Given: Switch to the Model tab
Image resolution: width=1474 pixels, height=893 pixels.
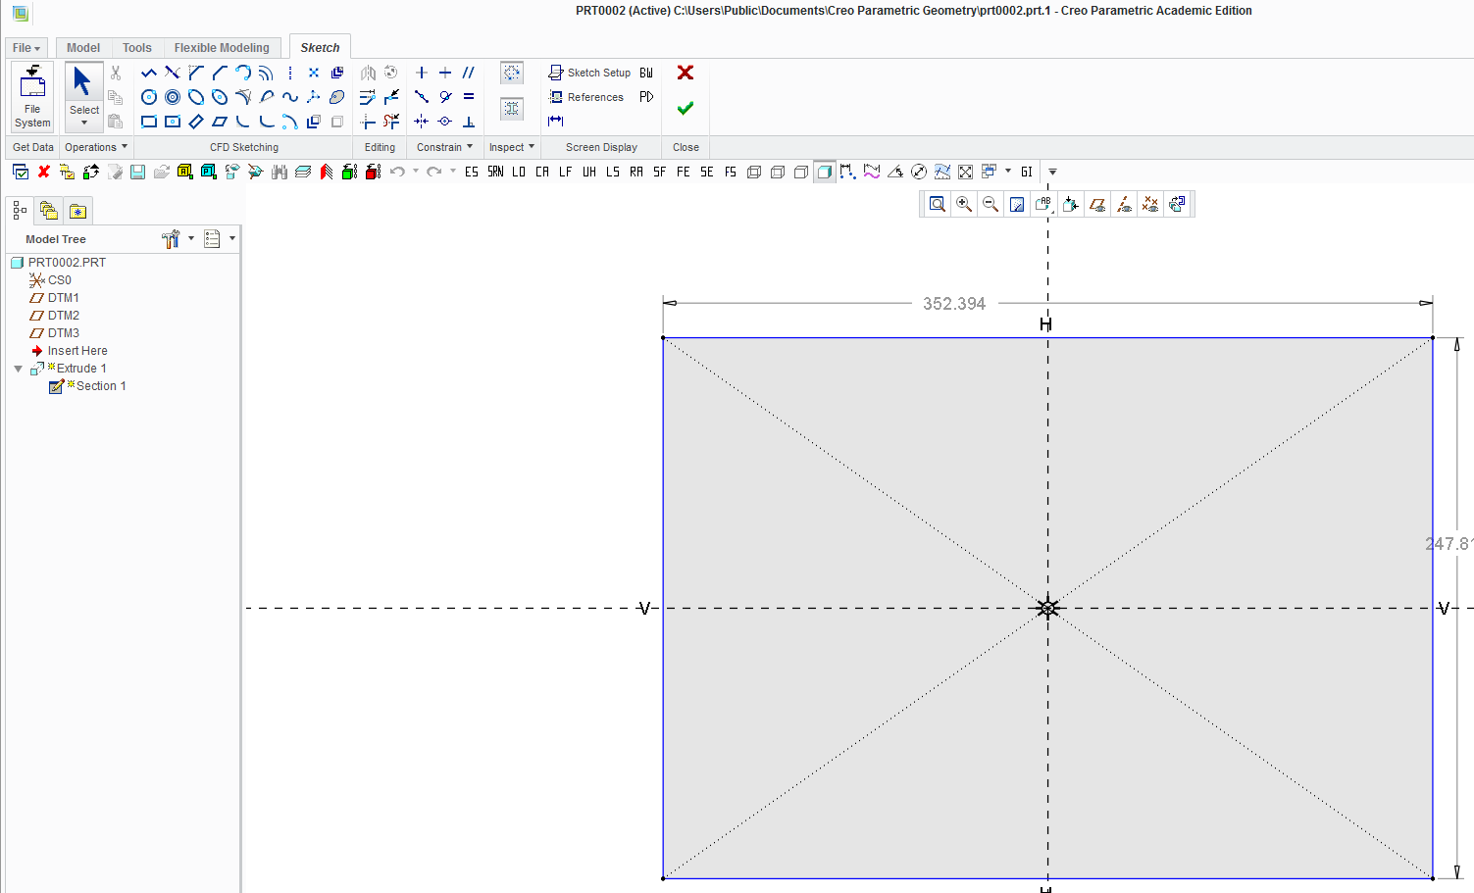Looking at the screenshot, I should click(83, 48).
